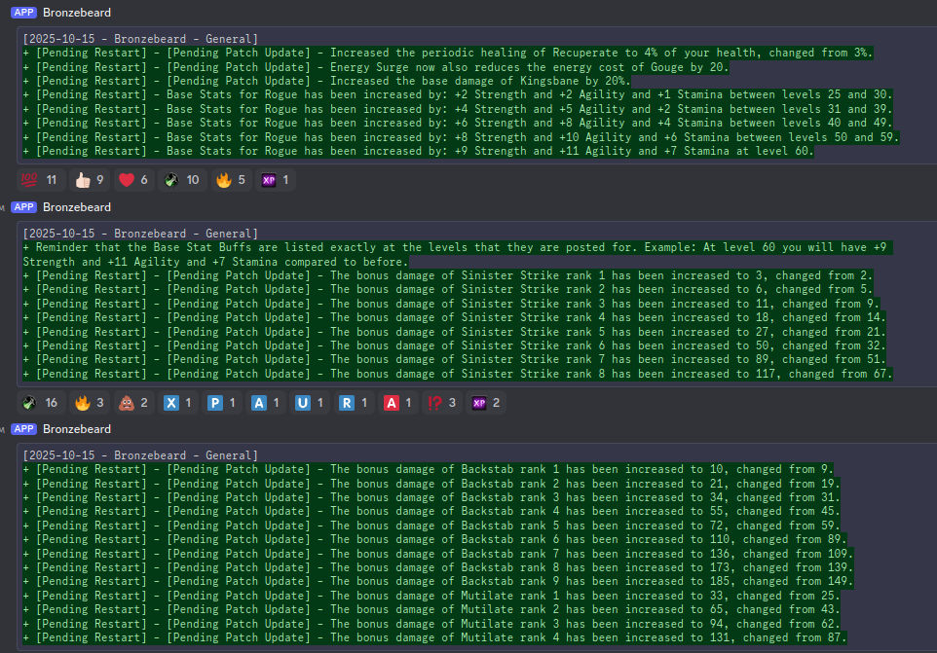Click the Mutilate rank 4 line
Viewport: 937px width, 653px height.
pyautogui.click(x=435, y=637)
